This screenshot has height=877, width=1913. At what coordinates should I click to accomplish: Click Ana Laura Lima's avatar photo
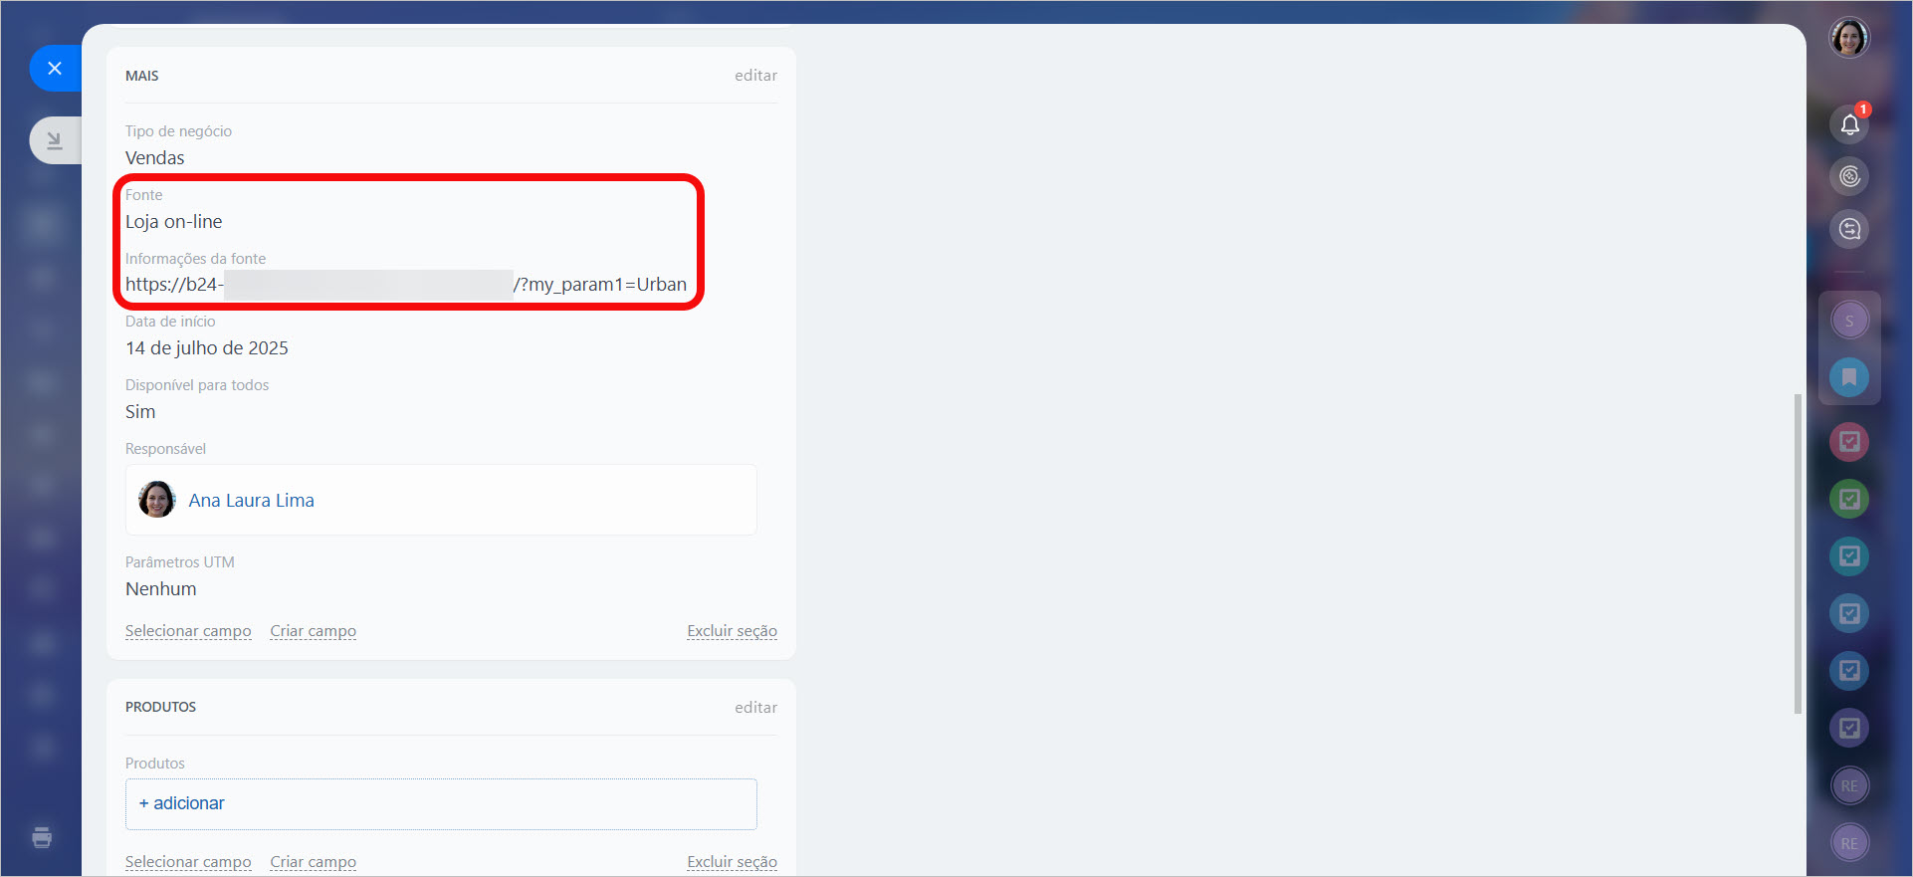pos(156,500)
